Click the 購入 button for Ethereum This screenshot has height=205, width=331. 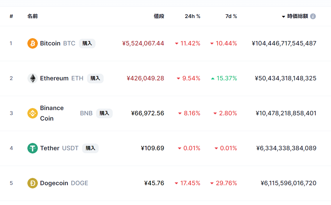pos(95,78)
